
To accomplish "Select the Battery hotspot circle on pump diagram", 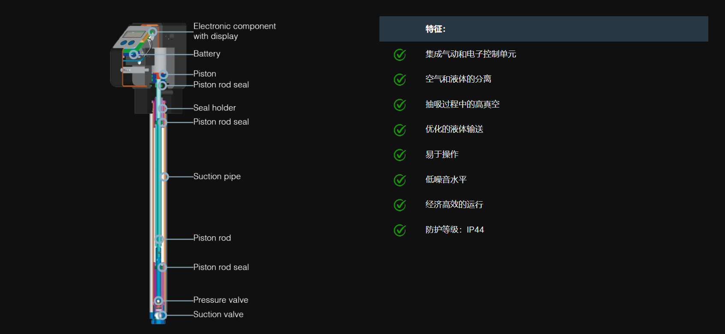I will tap(134, 54).
